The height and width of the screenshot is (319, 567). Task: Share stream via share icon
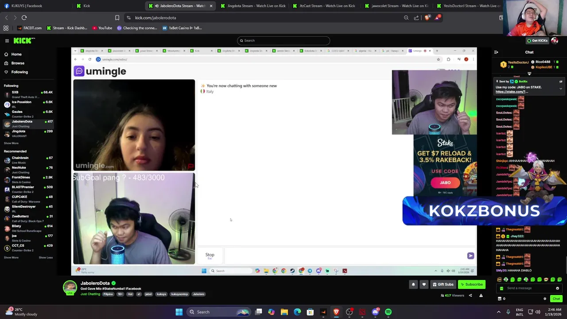(x=470, y=296)
